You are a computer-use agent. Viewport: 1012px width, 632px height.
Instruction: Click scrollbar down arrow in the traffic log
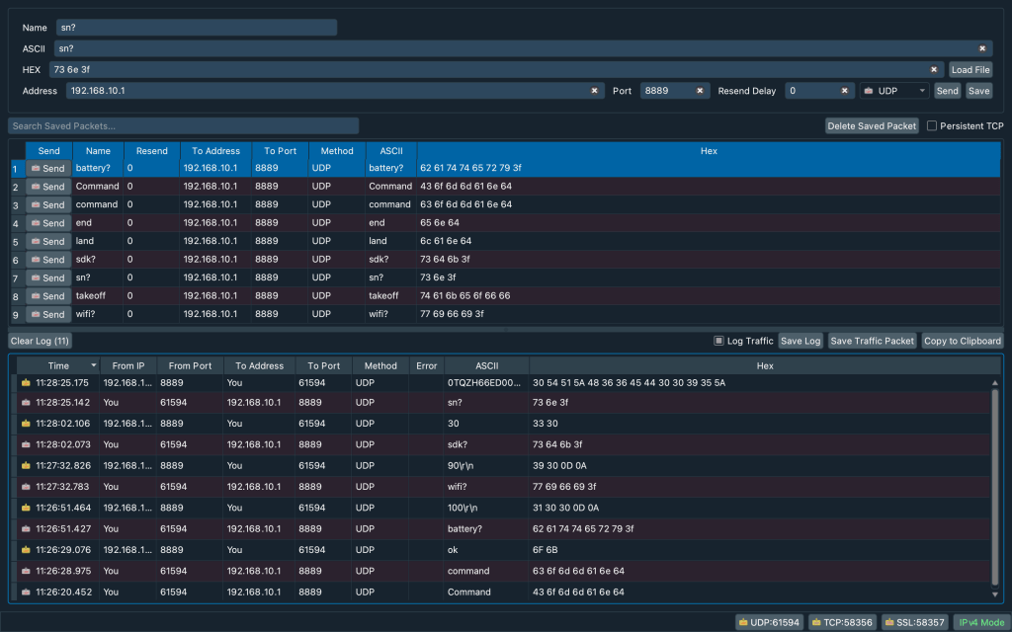pyautogui.click(x=996, y=592)
